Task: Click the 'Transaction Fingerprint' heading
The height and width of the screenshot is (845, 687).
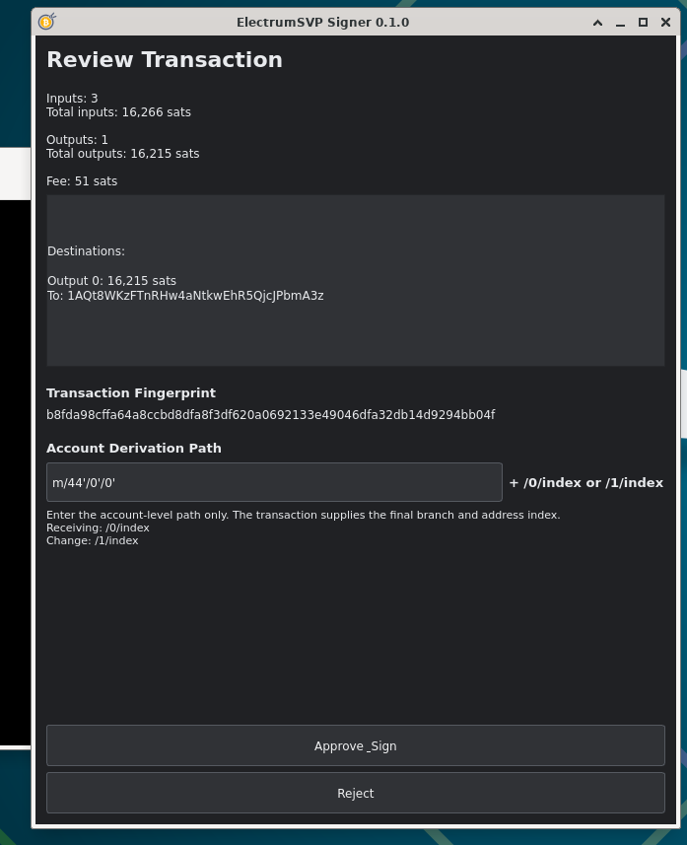Action: pos(131,392)
